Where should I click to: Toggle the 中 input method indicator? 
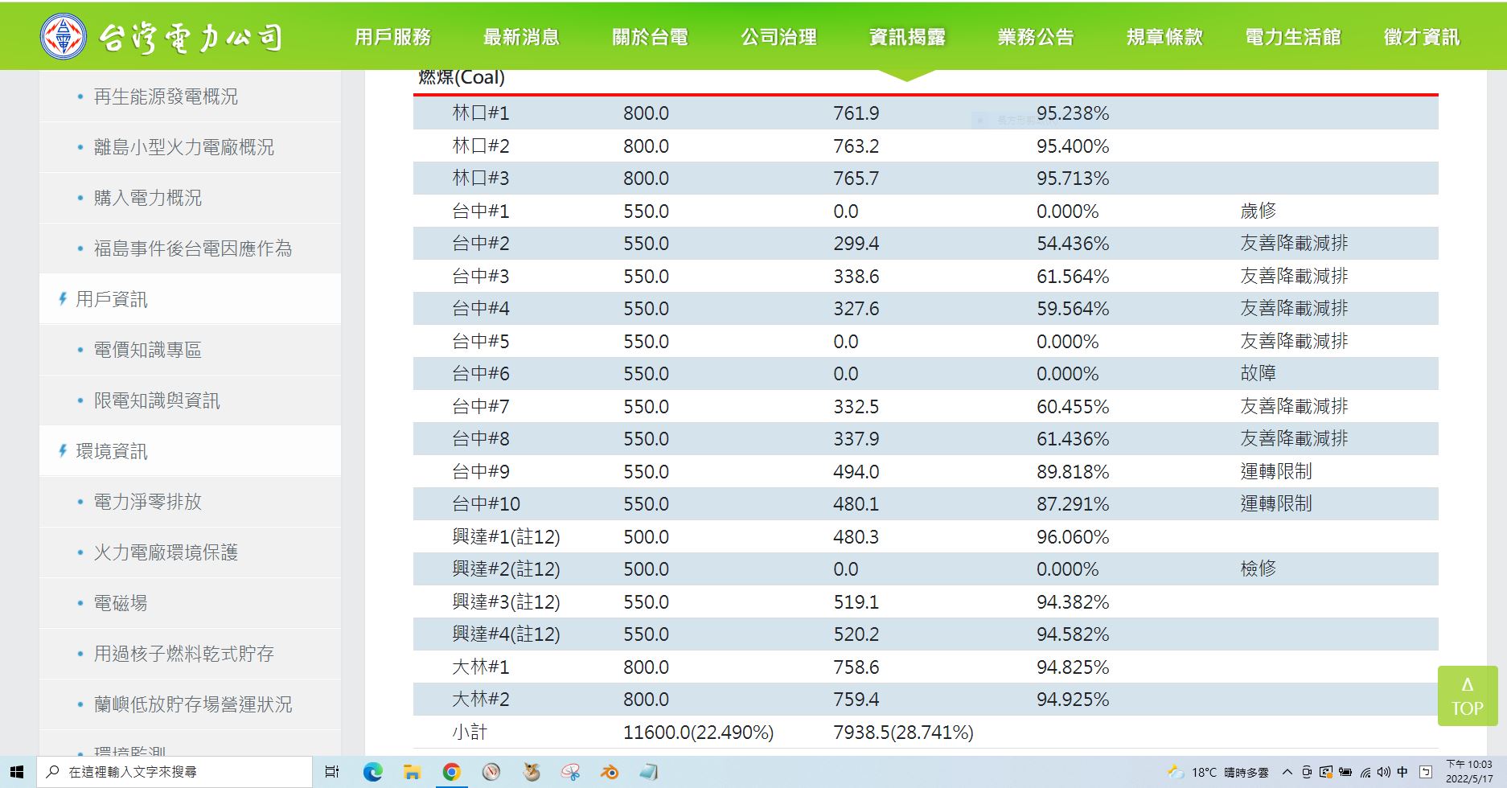pos(1402,772)
